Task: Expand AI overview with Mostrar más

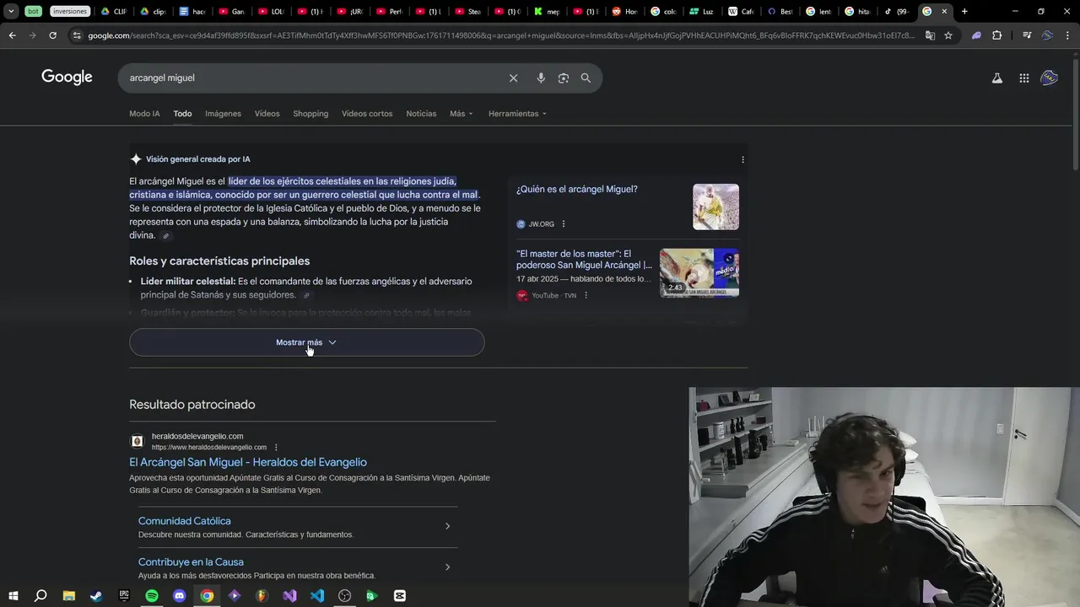Action: pos(306,342)
